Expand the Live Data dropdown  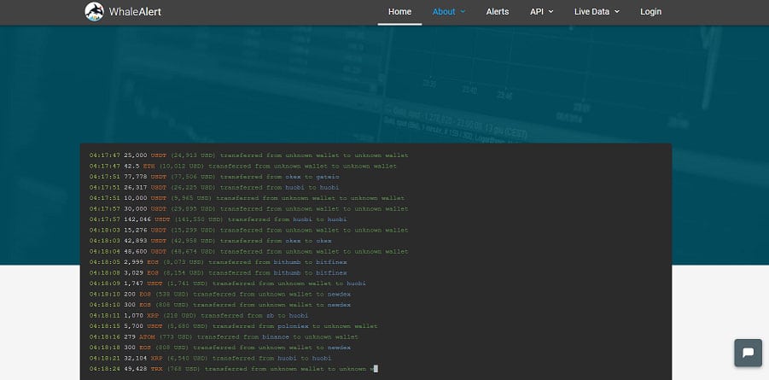point(597,12)
